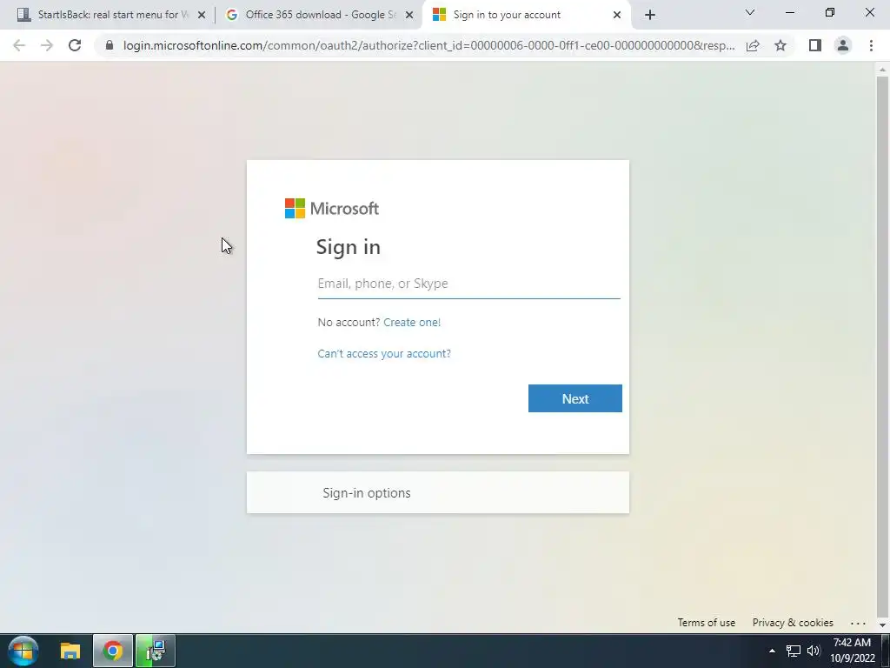This screenshot has height=668, width=890.
Task: Click the page vertical scrollbar
Action: point(882,346)
